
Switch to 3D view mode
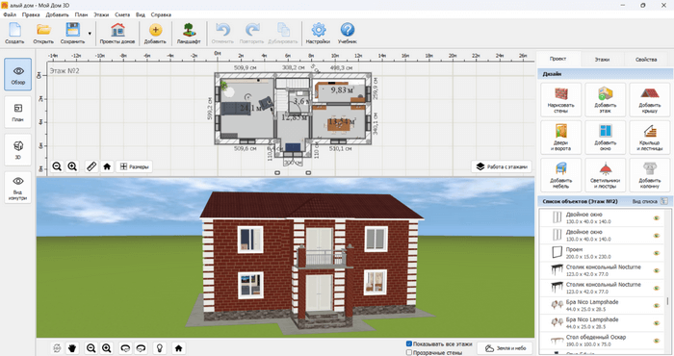(17, 149)
